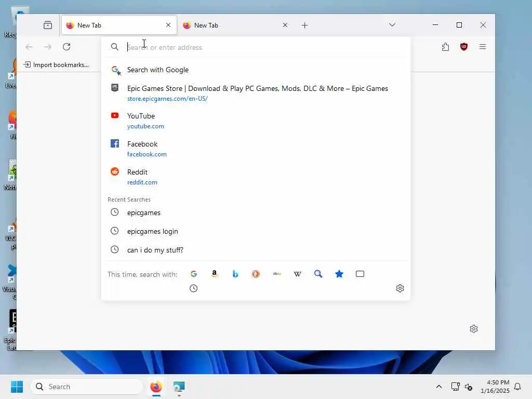Click the Import bookmarks button
Viewport: 532px width, 399px height.
point(57,65)
